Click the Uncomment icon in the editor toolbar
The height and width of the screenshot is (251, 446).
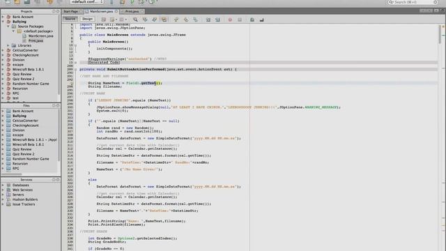262,20
